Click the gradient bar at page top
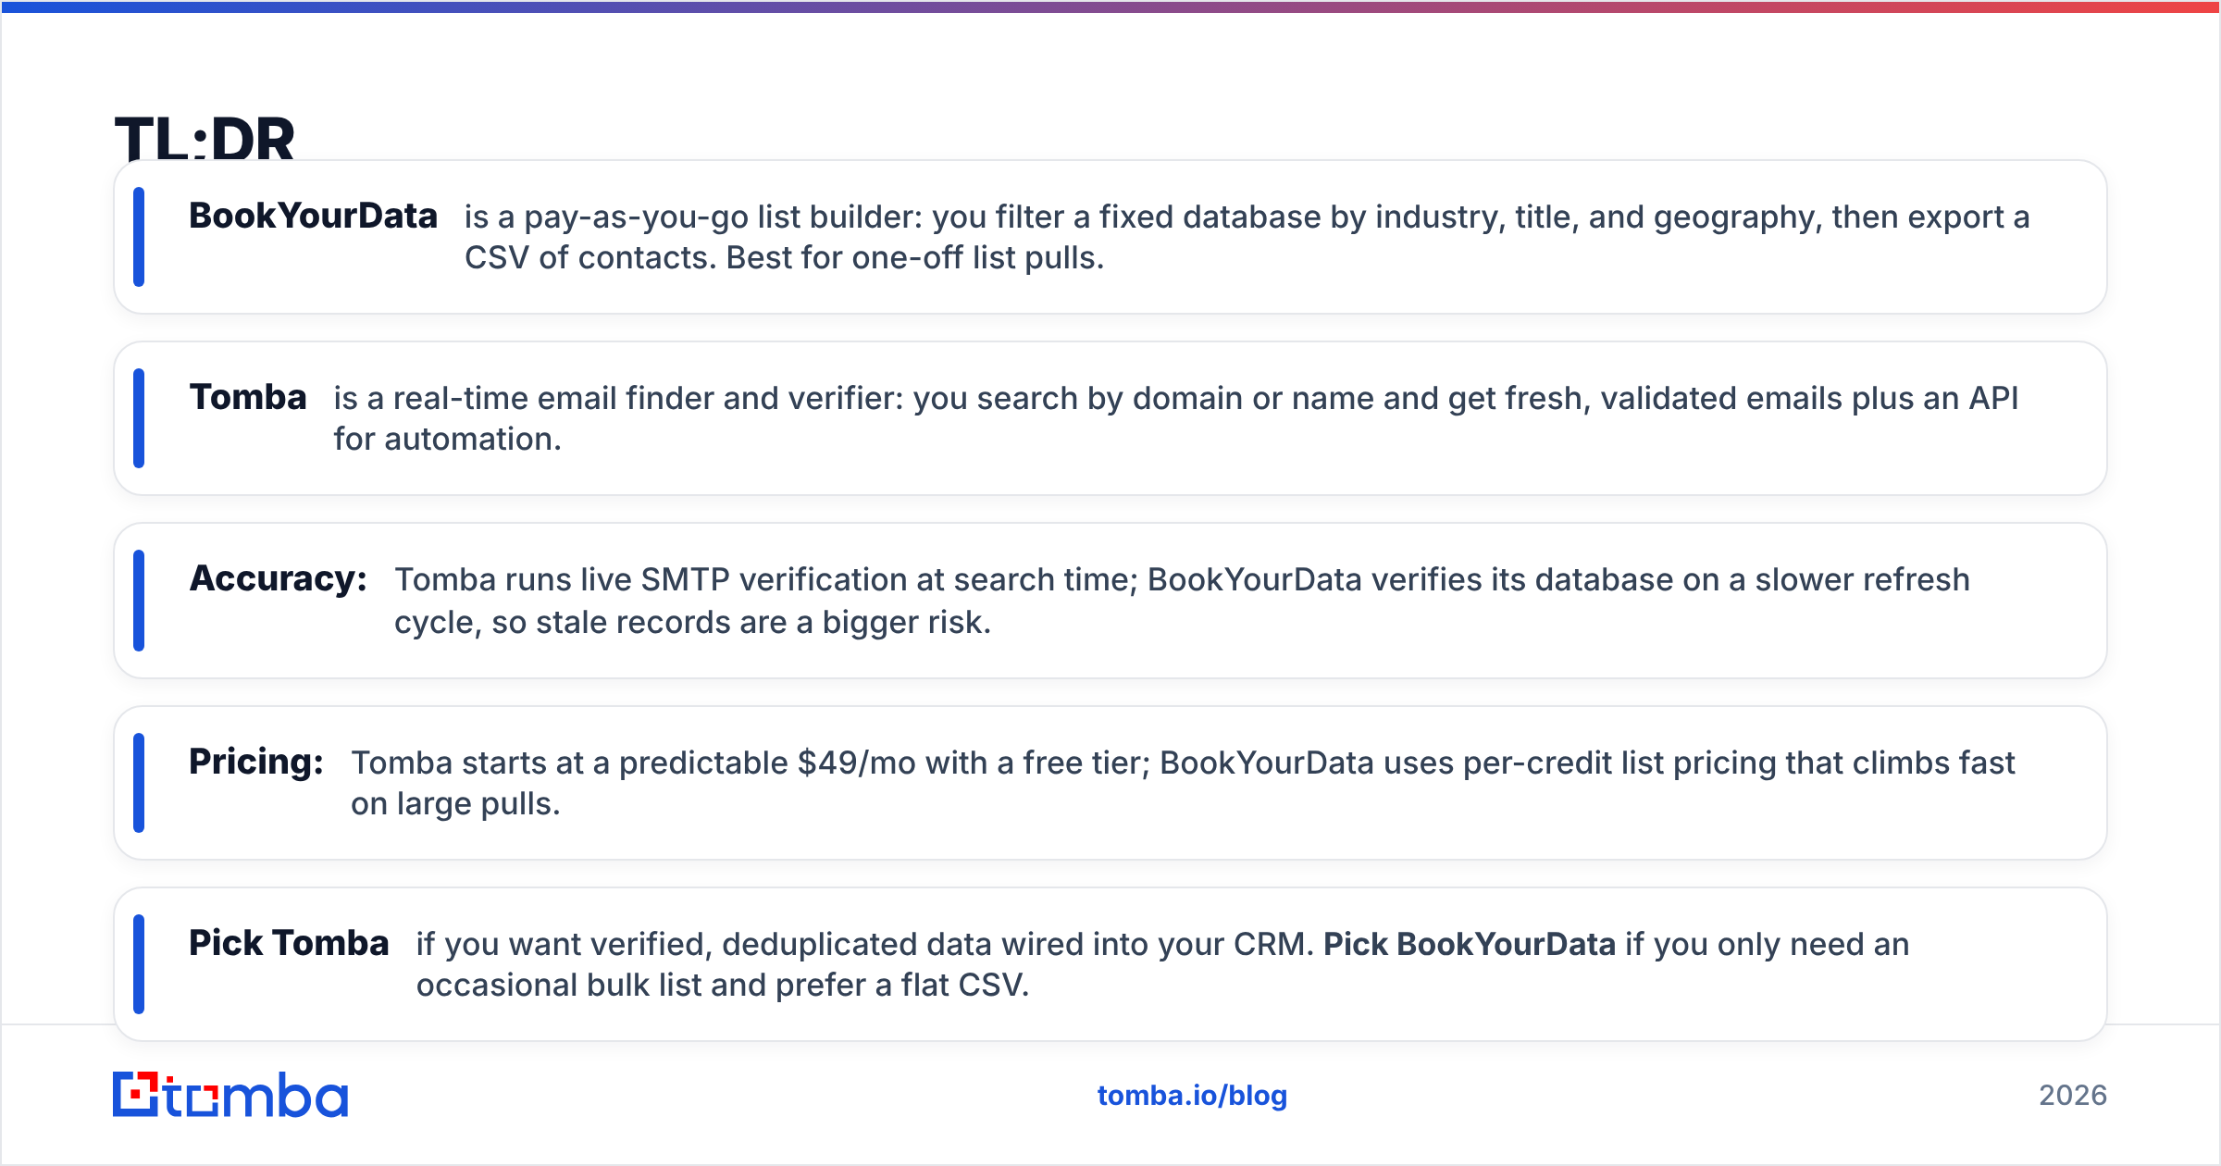2221x1166 pixels. (1110, 6)
